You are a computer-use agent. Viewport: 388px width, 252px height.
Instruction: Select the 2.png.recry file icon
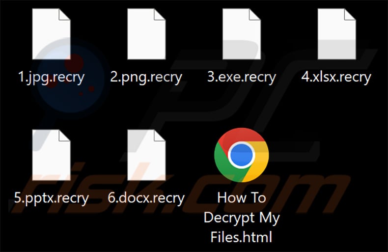pos(146,34)
